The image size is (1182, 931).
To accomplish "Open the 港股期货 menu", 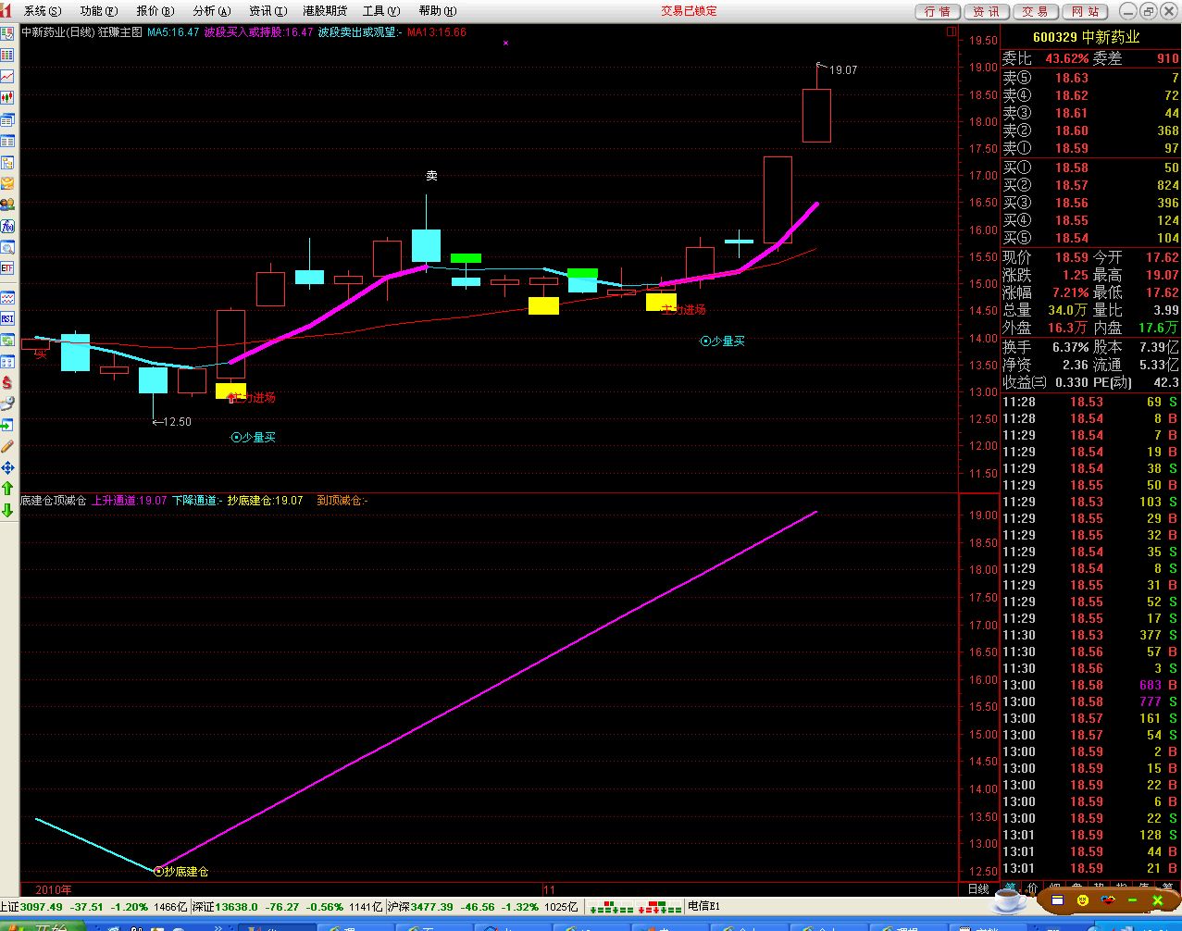I will [325, 11].
